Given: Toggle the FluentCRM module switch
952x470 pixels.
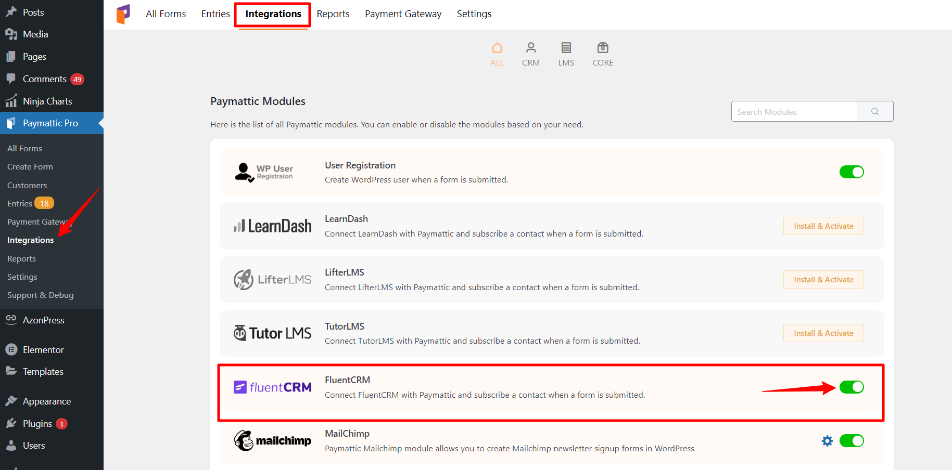Looking at the screenshot, I should [x=852, y=387].
